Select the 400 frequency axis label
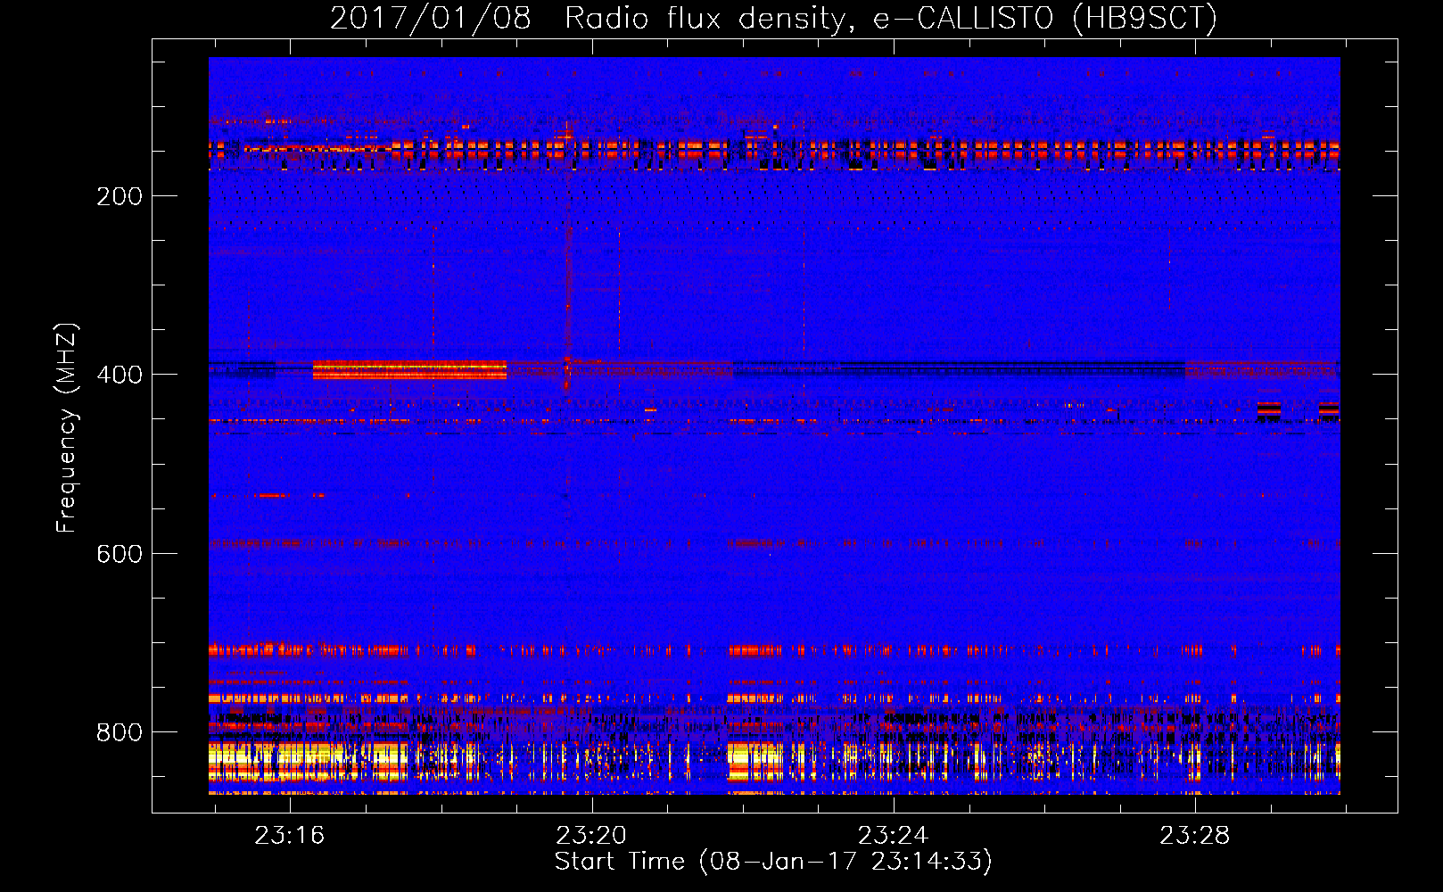The image size is (1443, 892). [x=120, y=375]
